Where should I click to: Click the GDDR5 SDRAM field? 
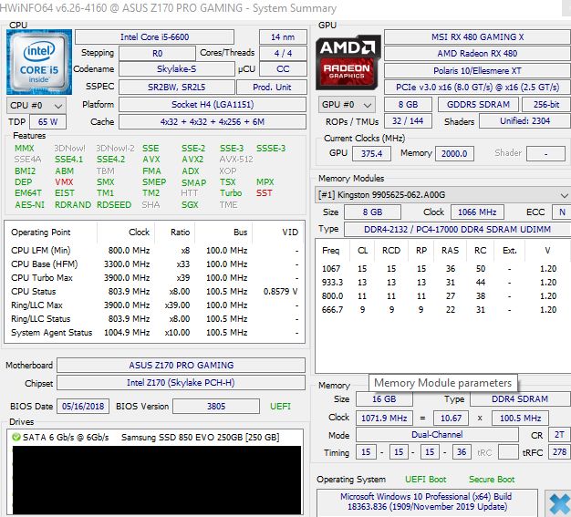coord(478,105)
